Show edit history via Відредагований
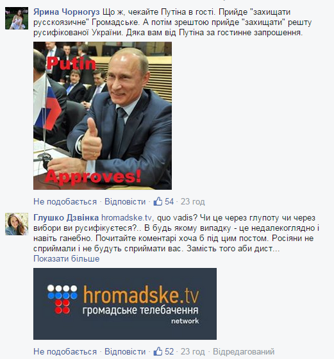334x359 pixels. (x=244, y=351)
